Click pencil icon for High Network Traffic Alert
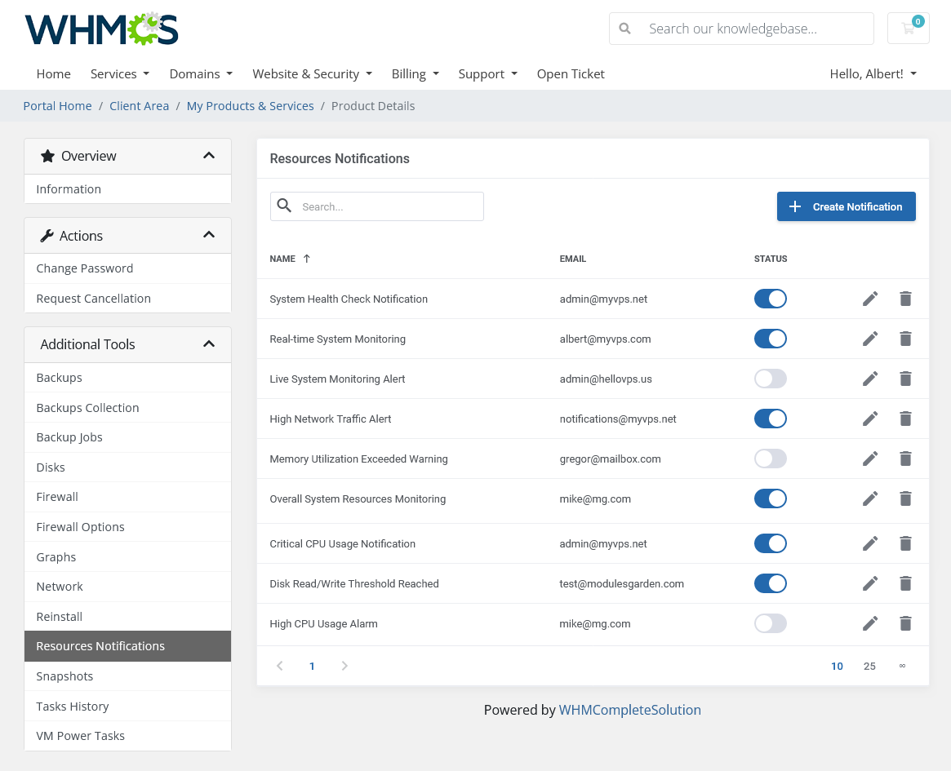 pos(870,419)
